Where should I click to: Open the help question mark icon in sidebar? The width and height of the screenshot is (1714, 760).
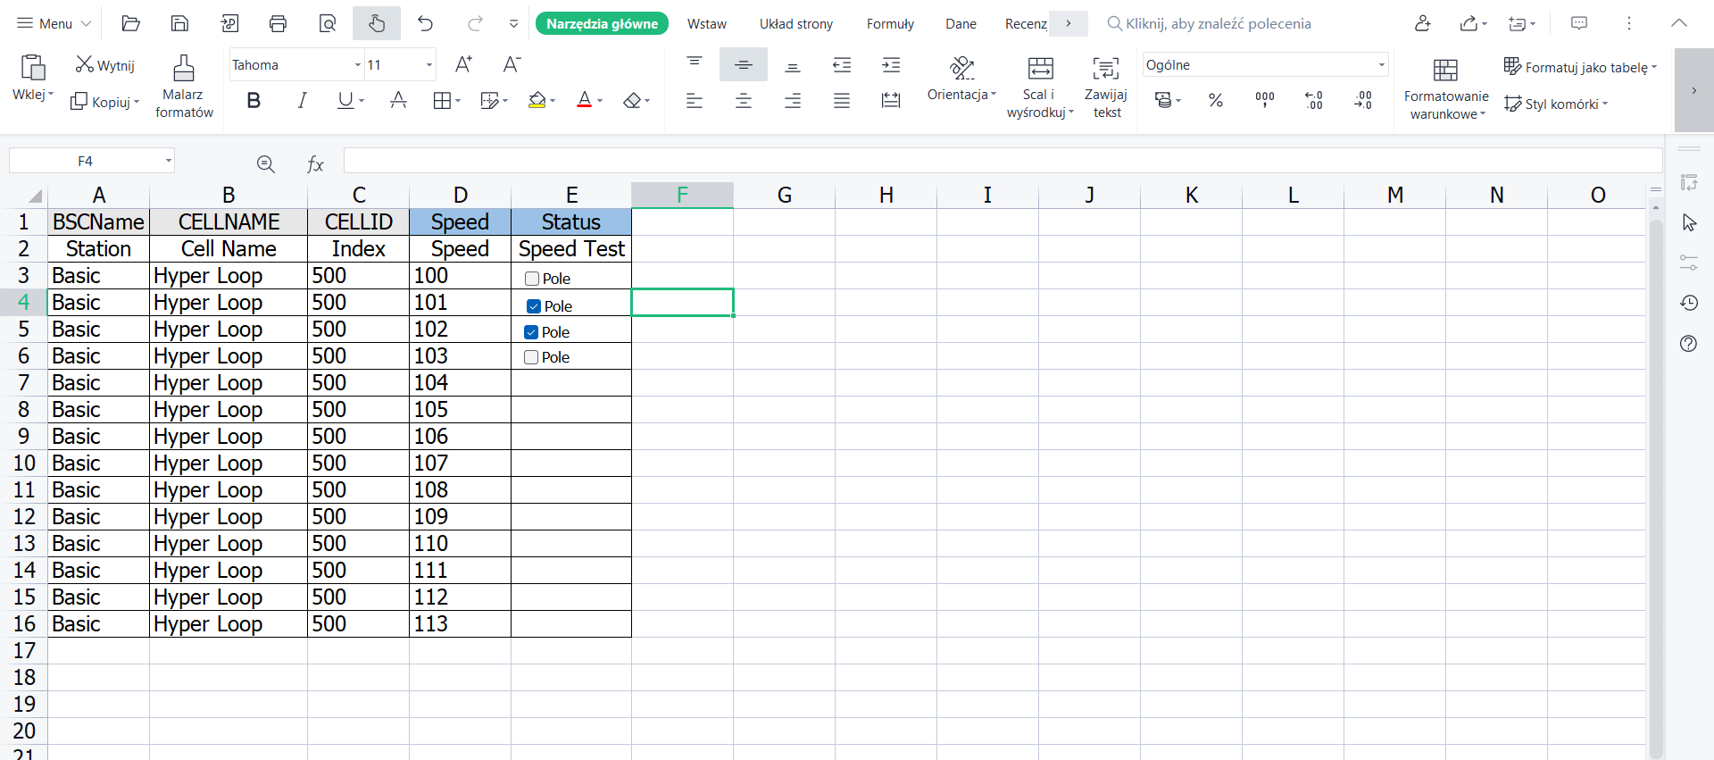click(x=1689, y=344)
